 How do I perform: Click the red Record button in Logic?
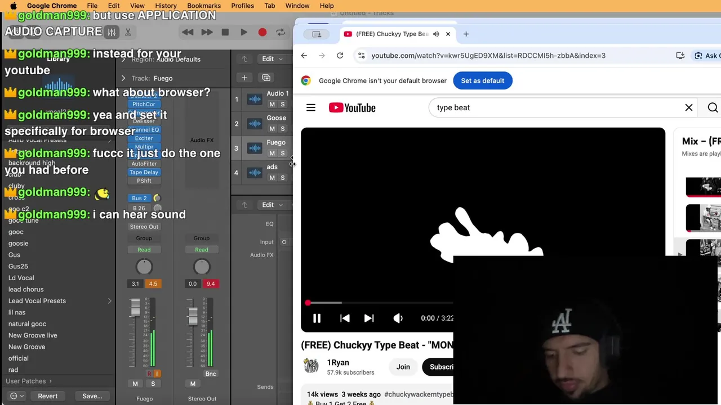pos(262,33)
